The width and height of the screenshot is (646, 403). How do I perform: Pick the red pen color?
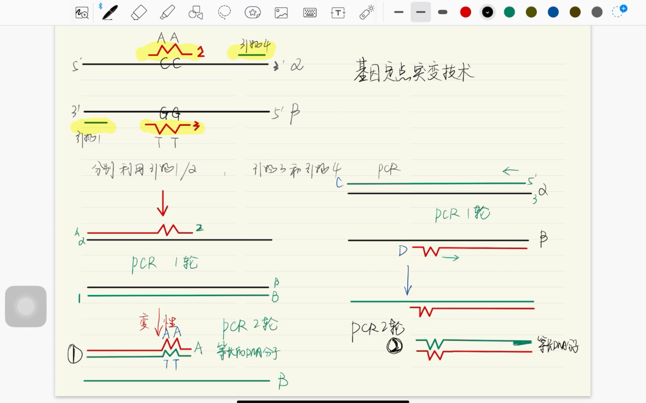point(465,12)
